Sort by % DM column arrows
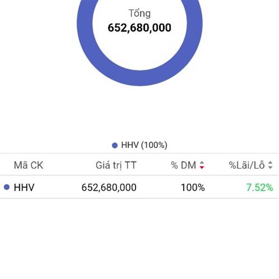279x279 pixels. click(x=202, y=165)
